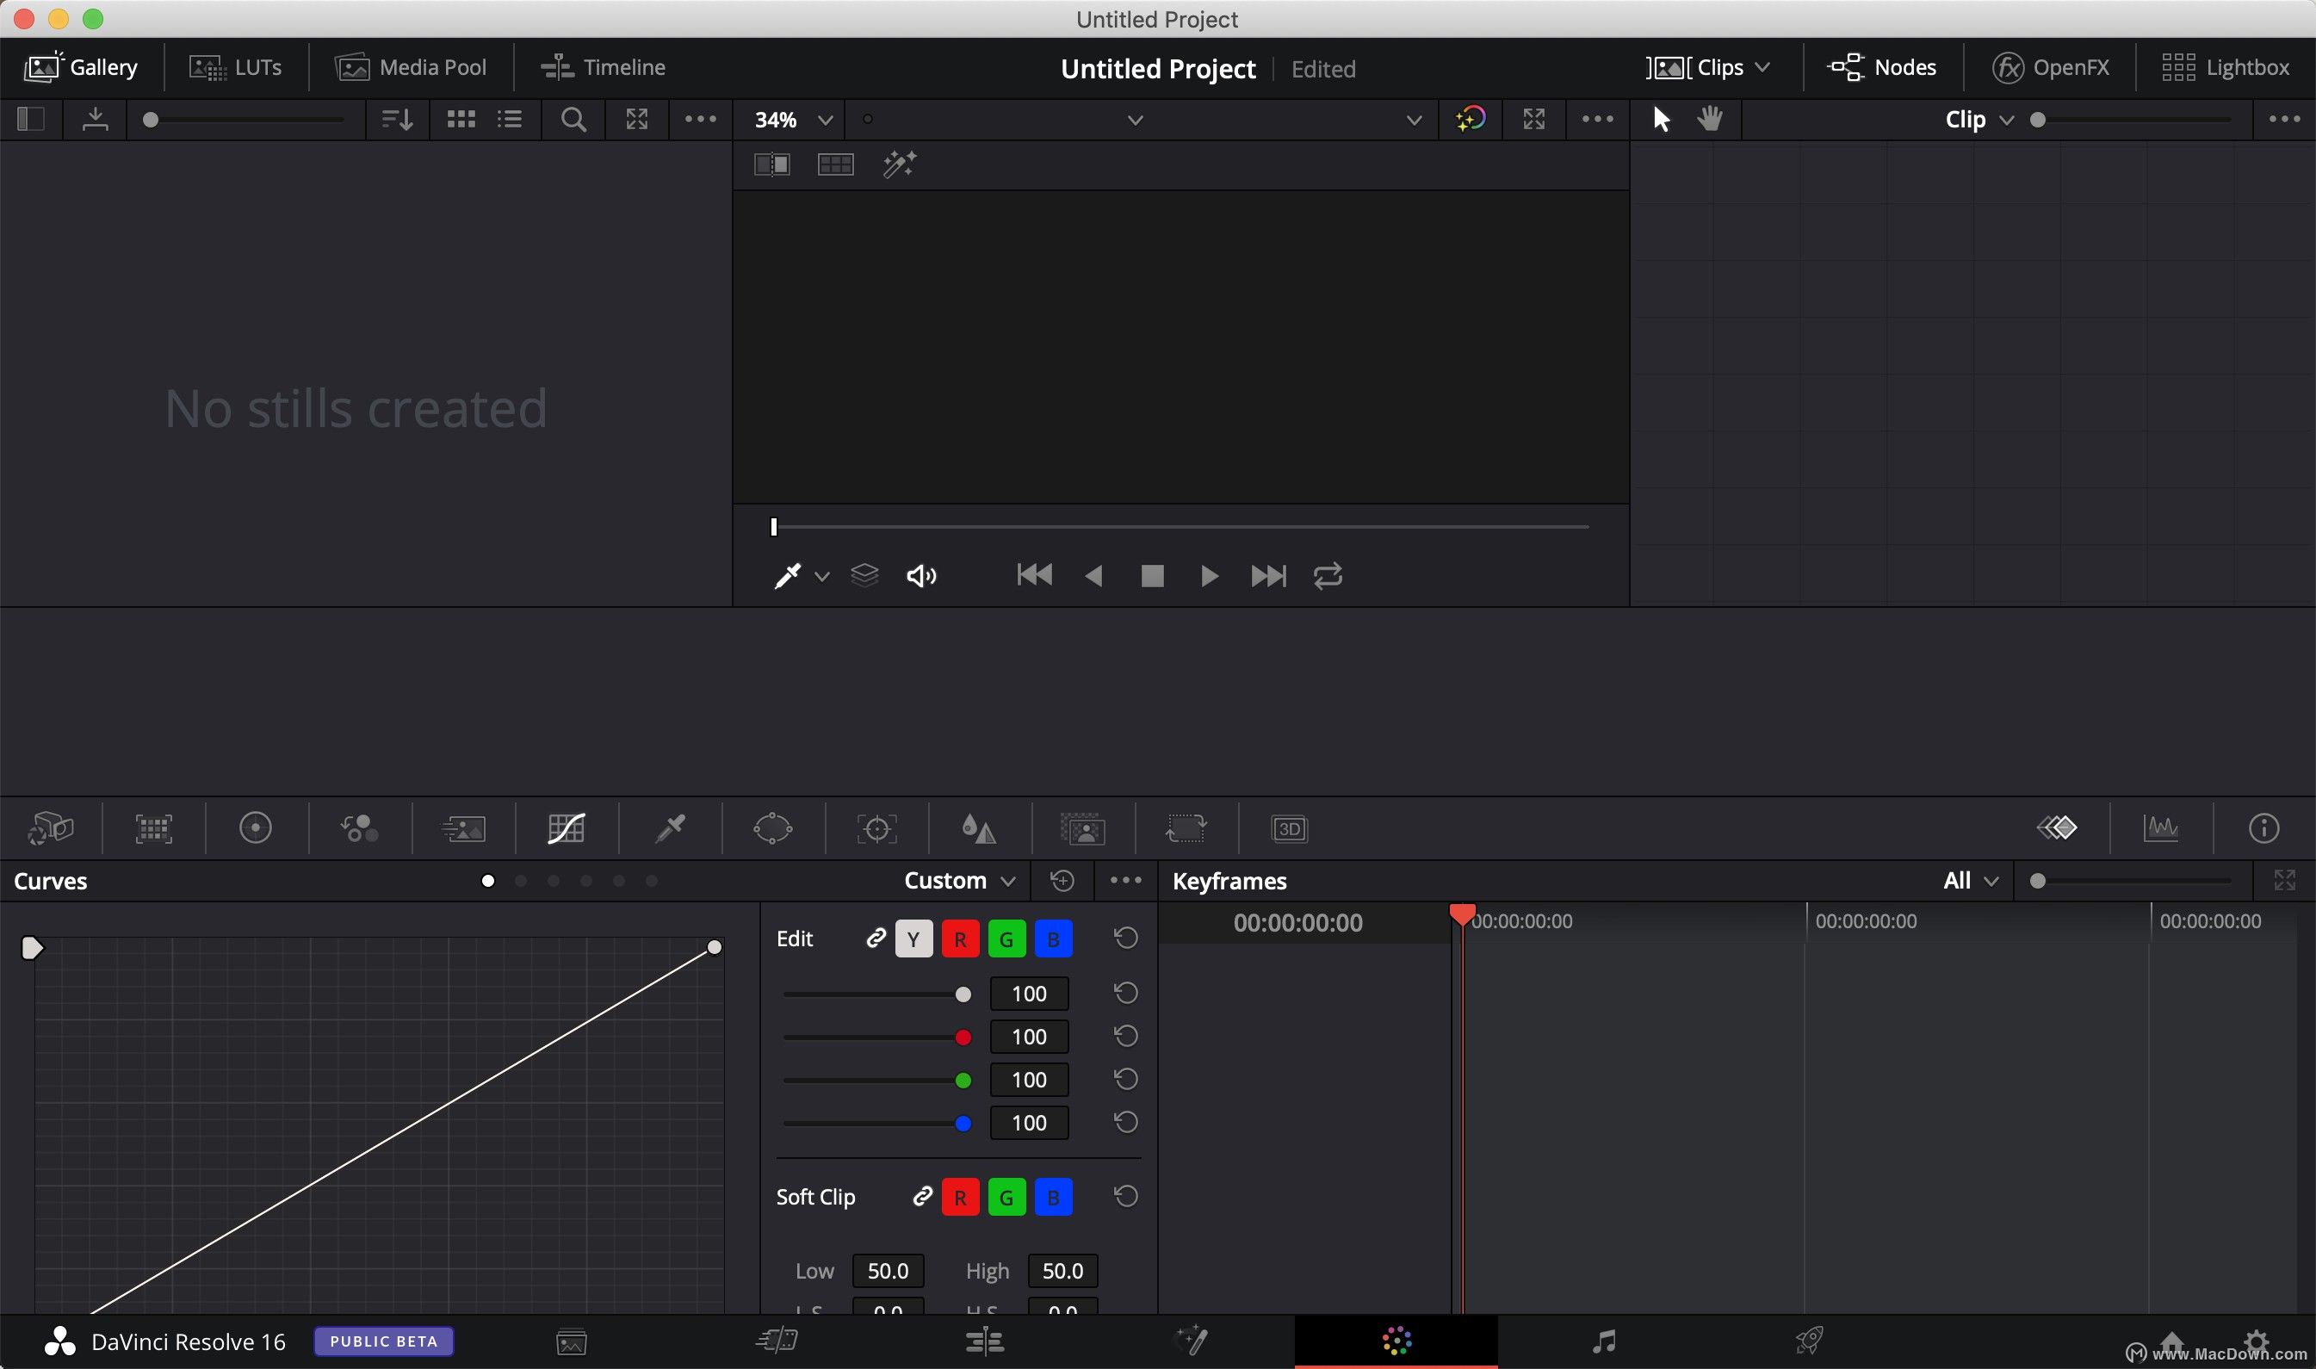Image resolution: width=2316 pixels, height=1369 pixels.
Task: Show the Timeline panel
Action: click(604, 67)
